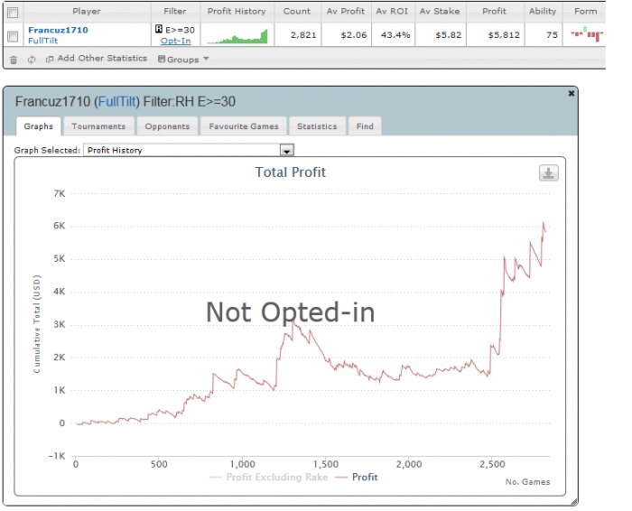Viewport: 632px width, 511px height.
Task: Click the trash delete icon
Action: tap(14, 60)
